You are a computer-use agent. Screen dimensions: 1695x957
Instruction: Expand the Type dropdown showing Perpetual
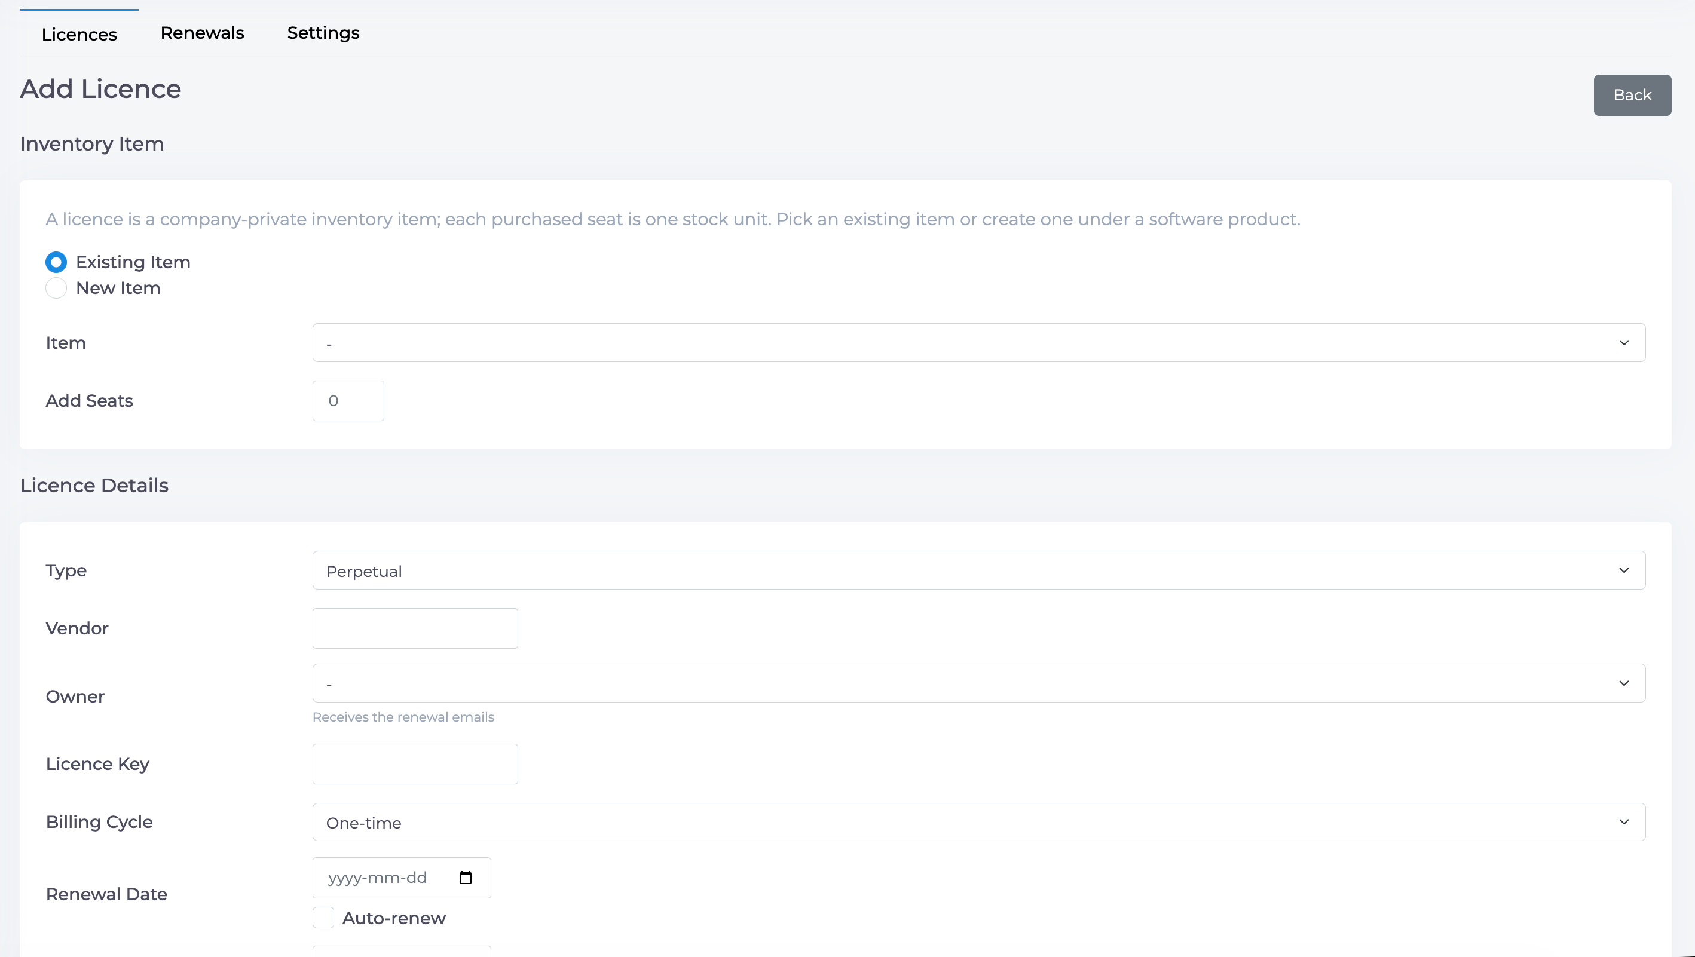[978, 570]
